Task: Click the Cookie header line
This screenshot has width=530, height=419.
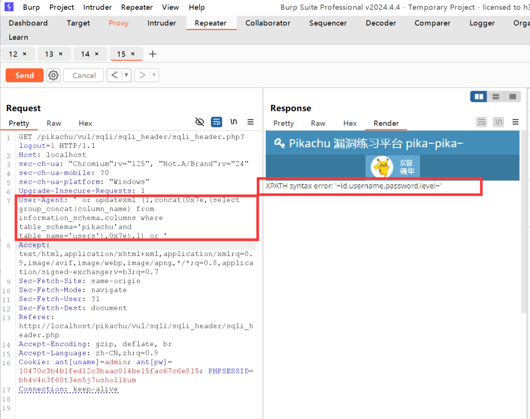Action: point(136,371)
